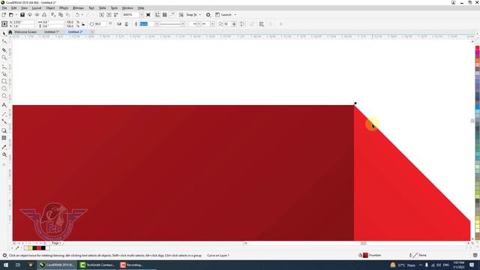
Task: Toggle show guidelines button
Action: pos(172,15)
